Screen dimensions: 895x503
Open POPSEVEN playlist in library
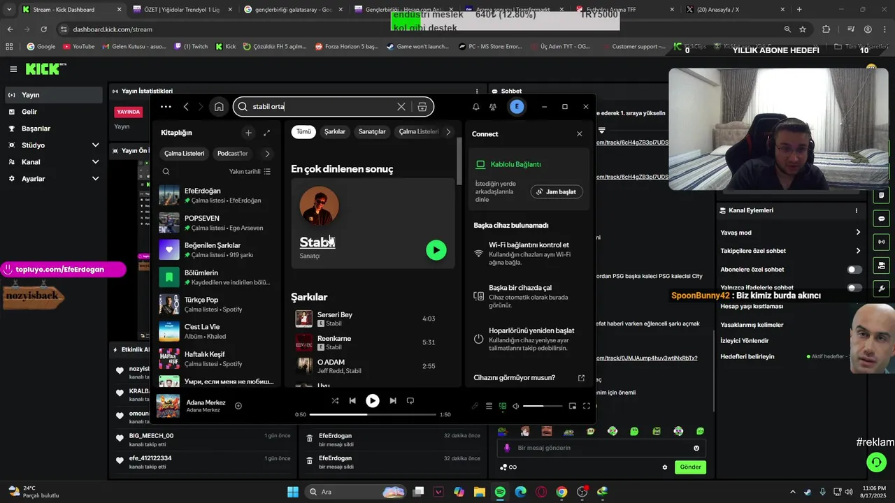click(x=217, y=223)
